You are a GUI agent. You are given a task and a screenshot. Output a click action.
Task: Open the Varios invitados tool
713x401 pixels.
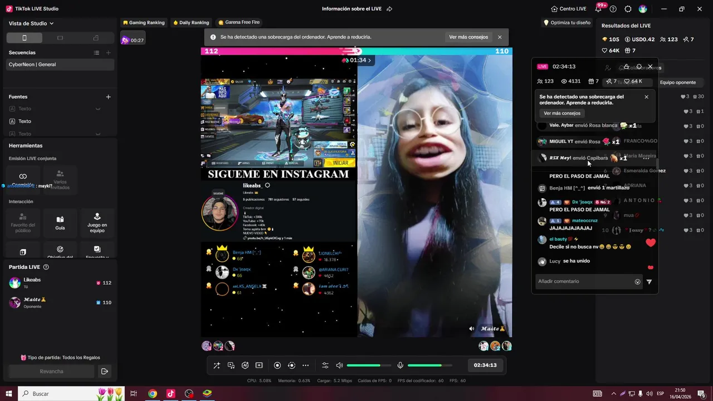60,179
